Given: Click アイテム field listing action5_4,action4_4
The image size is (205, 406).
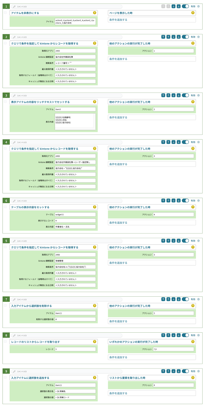Looking at the screenshot, I should (75, 22).
